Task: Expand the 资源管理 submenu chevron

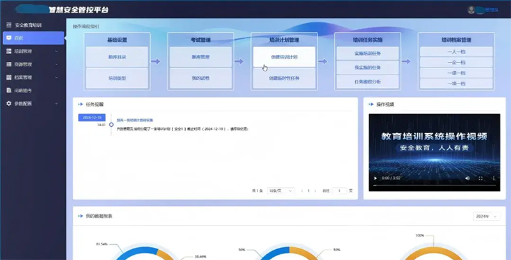Action: pos(56,64)
